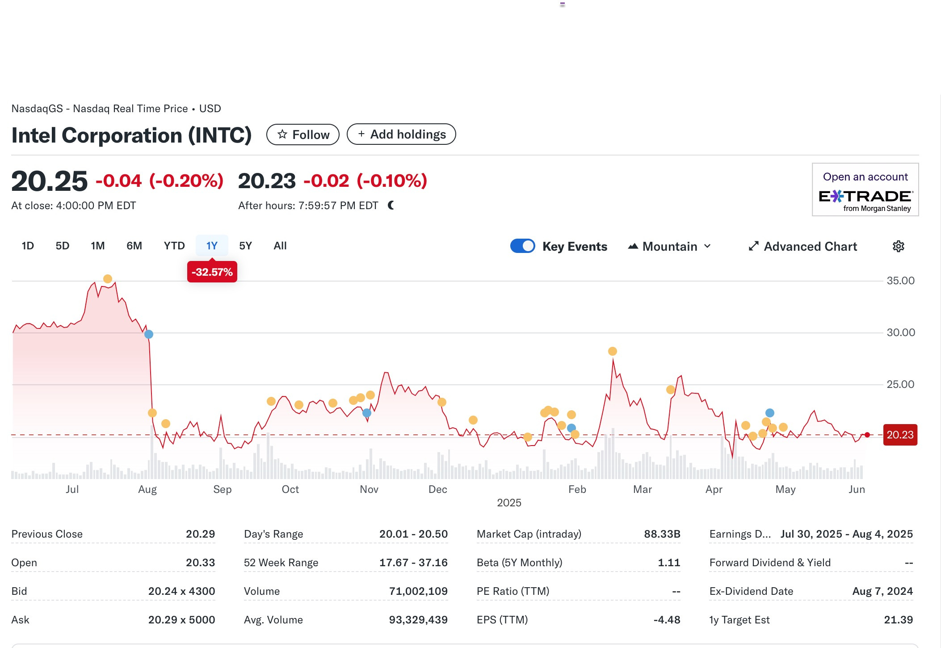The image size is (941, 648).
Task: Click the Open an account link
Action: click(x=865, y=177)
